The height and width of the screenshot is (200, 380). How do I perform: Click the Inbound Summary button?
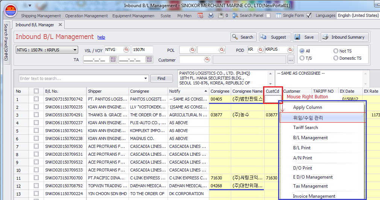coord(344,37)
